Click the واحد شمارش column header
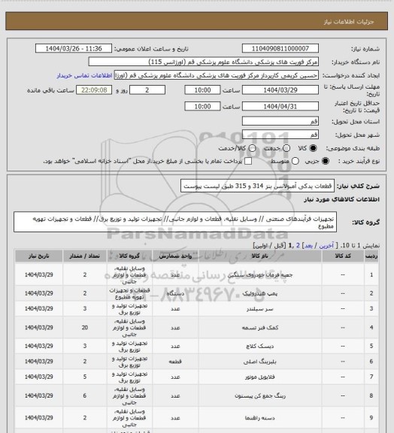Viewport: 394px width, 433px height. pos(175,256)
